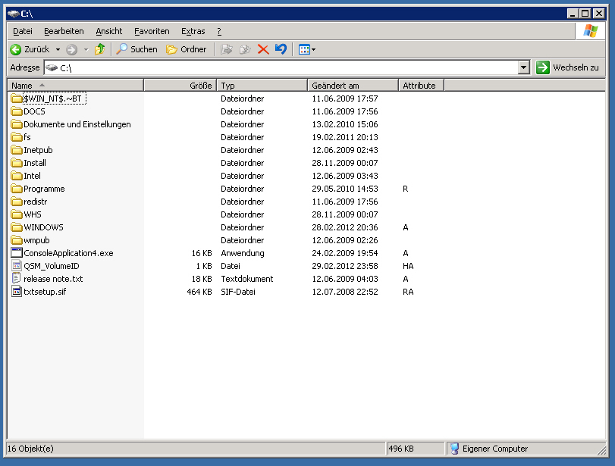Select the WINDOWS folder
Screen dimensions: 615x466
(43, 227)
